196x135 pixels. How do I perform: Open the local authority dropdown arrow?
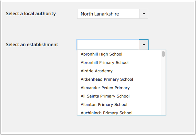click(x=143, y=14)
